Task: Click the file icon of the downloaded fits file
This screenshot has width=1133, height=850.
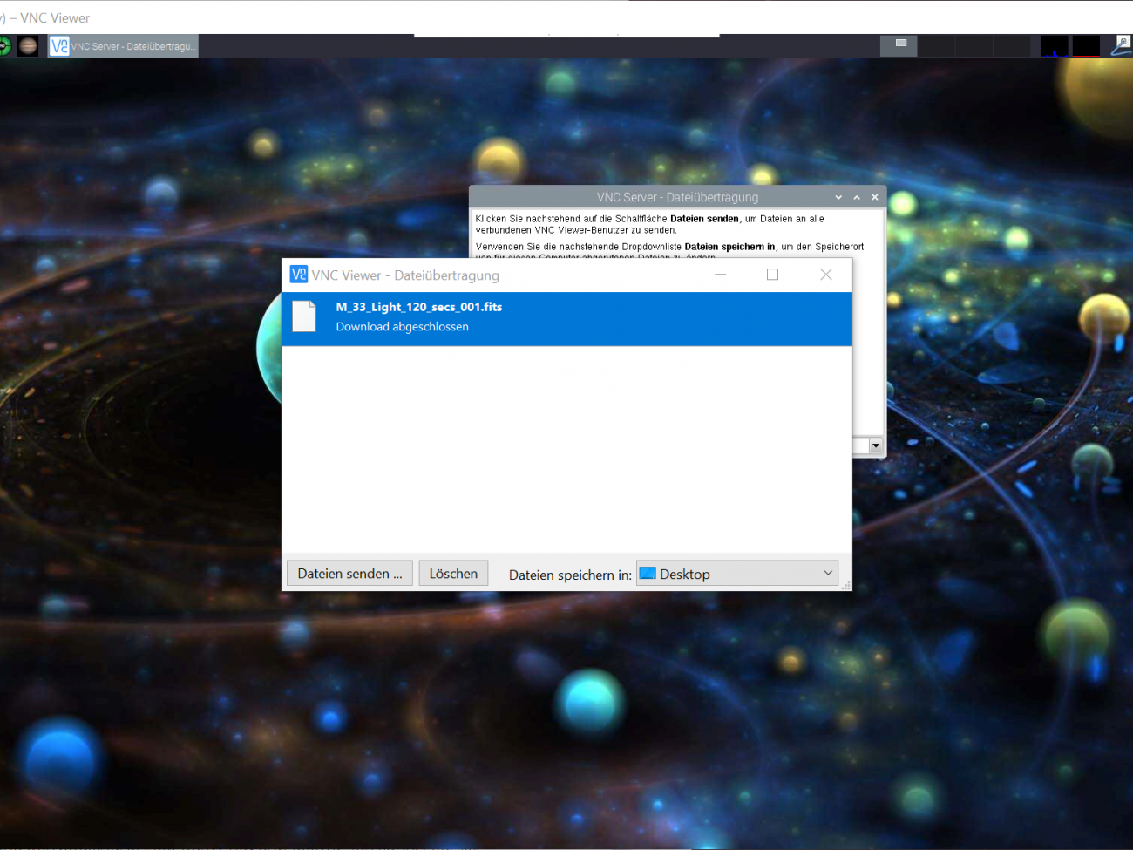Action: coord(304,316)
